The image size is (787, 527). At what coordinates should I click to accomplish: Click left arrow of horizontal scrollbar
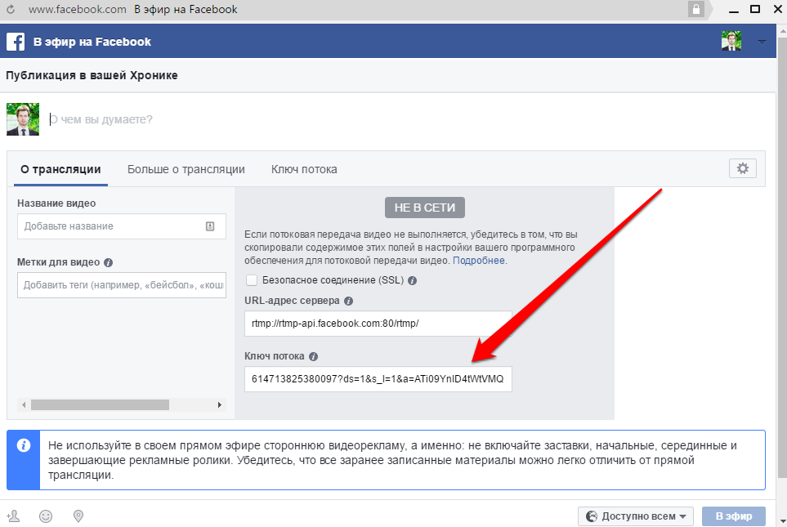24,405
